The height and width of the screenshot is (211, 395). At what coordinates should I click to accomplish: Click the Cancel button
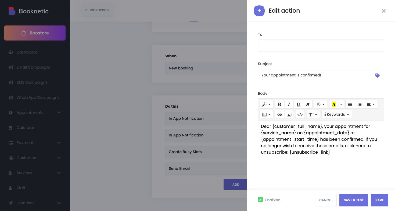(x=325, y=200)
